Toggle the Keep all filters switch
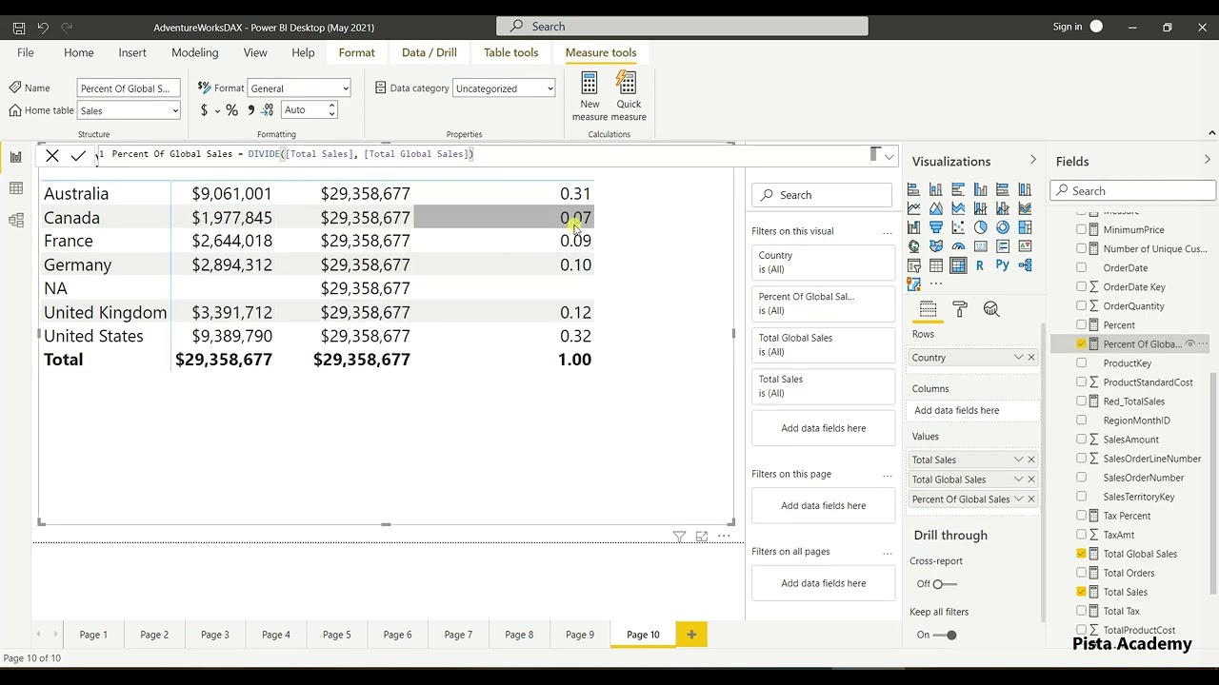The height and width of the screenshot is (685, 1219). pos(945,635)
